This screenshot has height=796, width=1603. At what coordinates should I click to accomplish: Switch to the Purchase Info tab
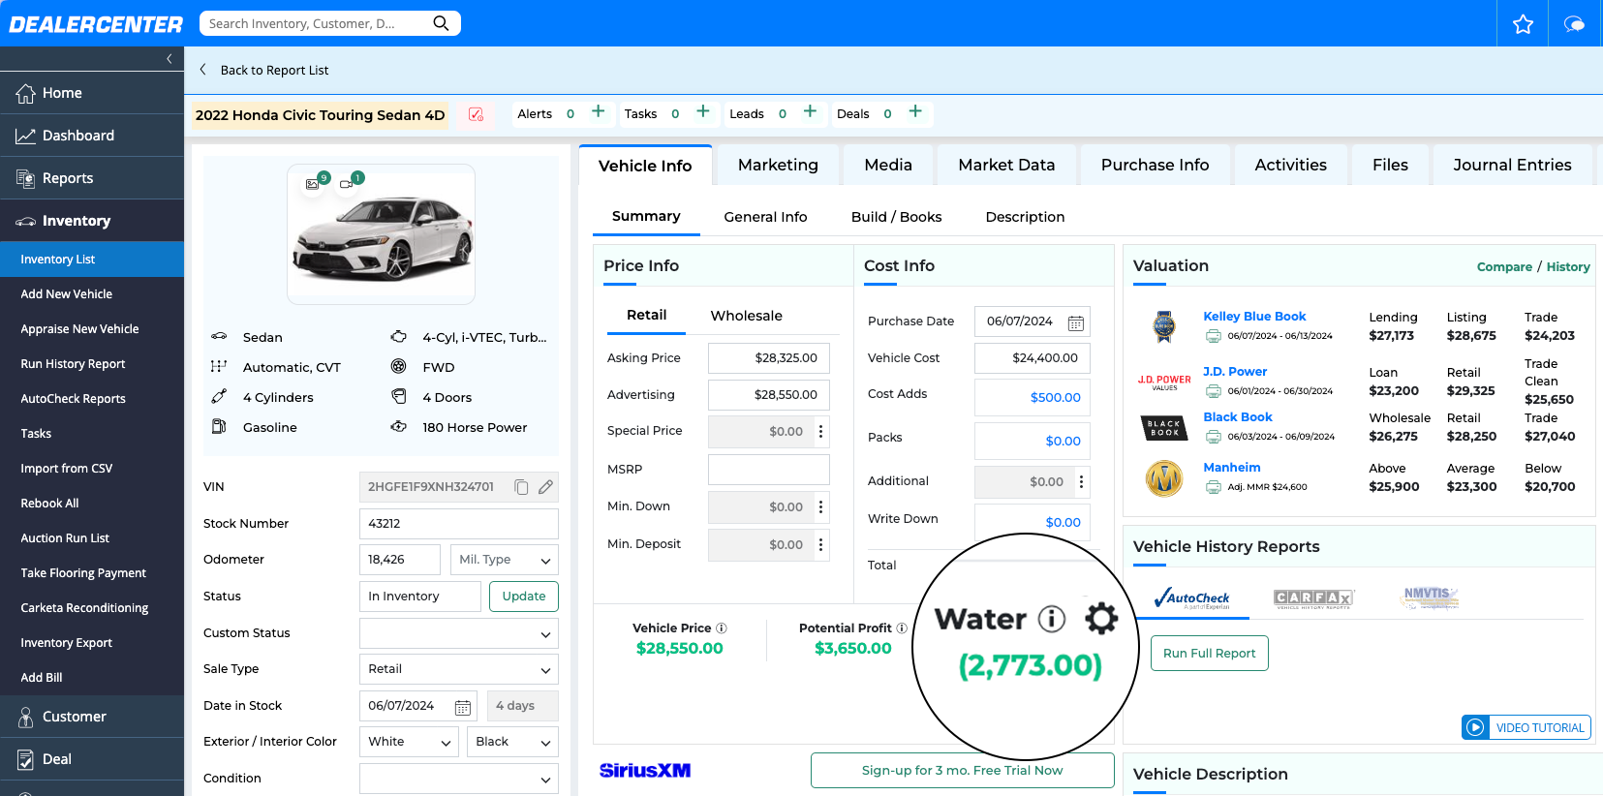pyautogui.click(x=1155, y=165)
